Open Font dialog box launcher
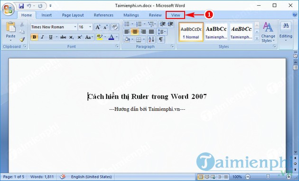The height and width of the screenshot is (181, 299). pos(117,47)
